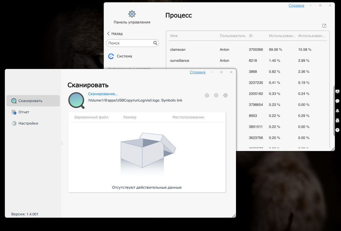Screen dimensions: 341x231
Task: Open Система category in control panel
Action: click(x=124, y=56)
